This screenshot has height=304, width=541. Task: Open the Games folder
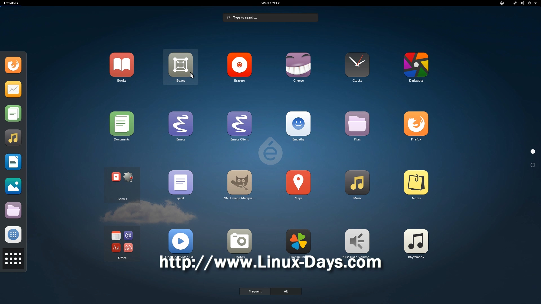click(x=122, y=185)
